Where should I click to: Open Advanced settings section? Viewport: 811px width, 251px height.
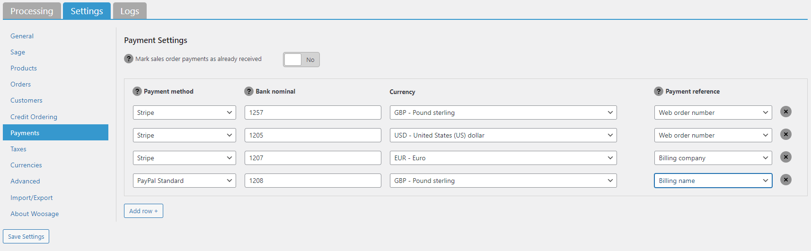coord(55,181)
